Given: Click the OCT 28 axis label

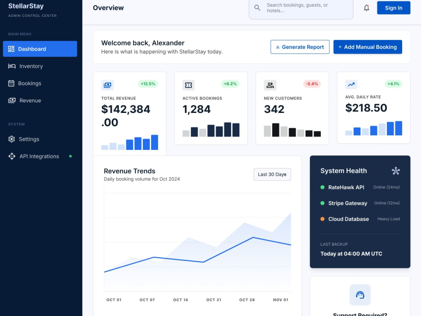Looking at the screenshot, I should (x=247, y=300).
